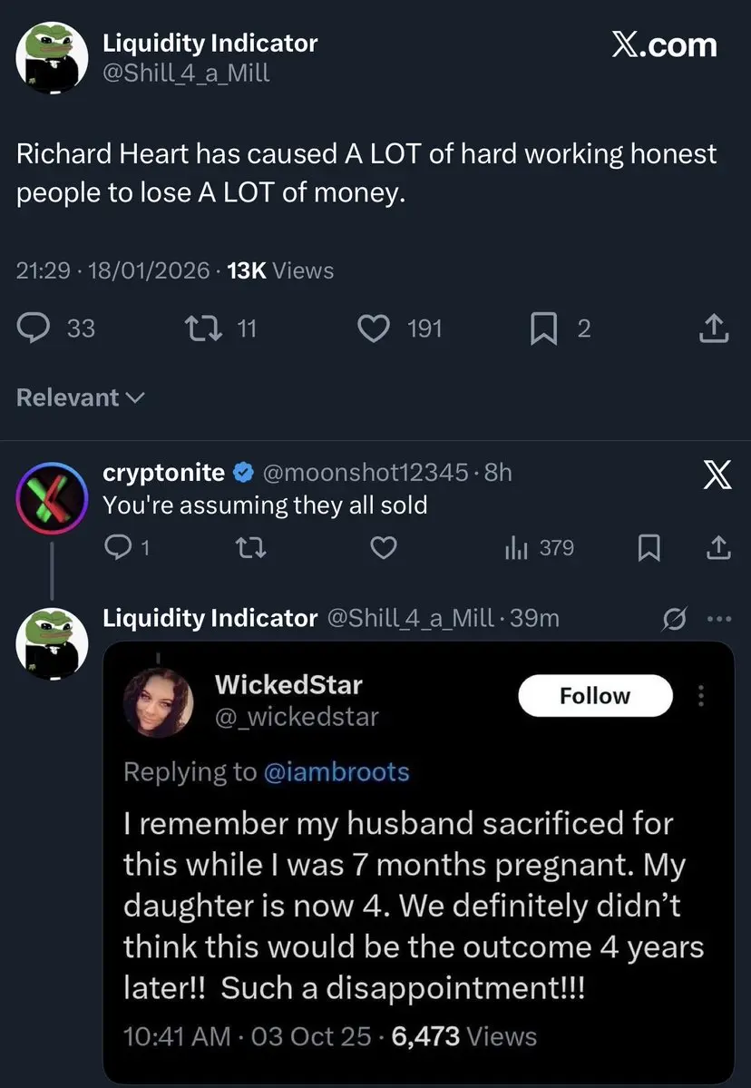This screenshot has width=751, height=1088.
Task: Like cryptonite's reply
Action: click(x=385, y=547)
